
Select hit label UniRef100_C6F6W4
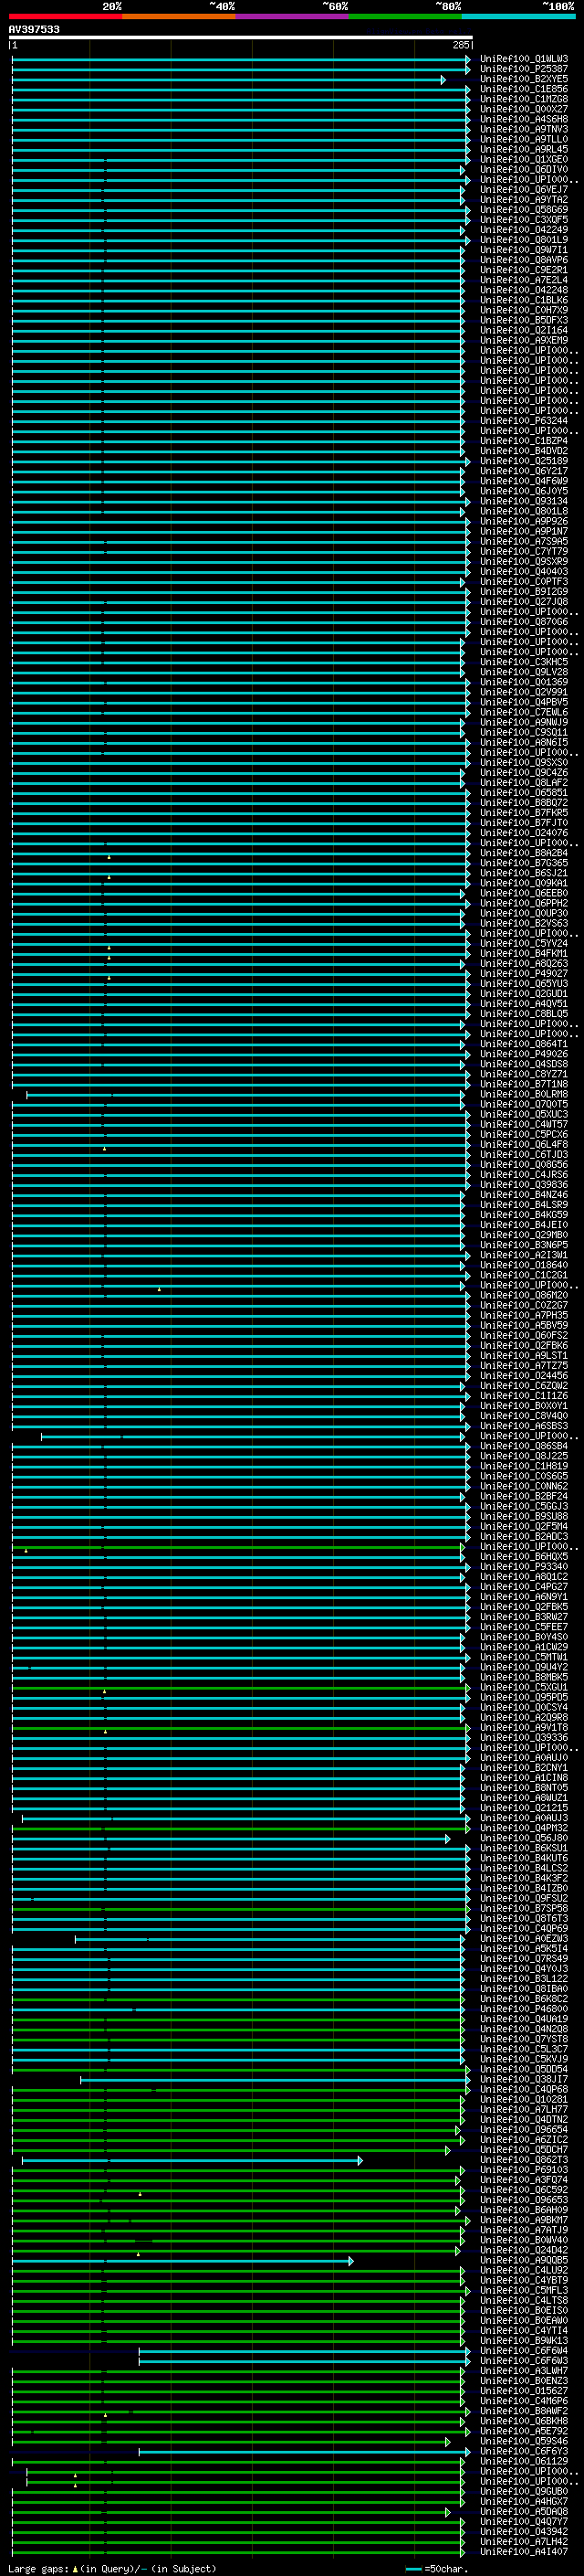click(x=523, y=2350)
